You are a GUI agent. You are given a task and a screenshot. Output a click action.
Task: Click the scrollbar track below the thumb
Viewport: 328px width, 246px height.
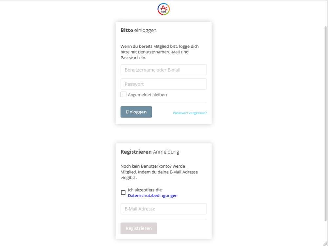tap(325, 230)
